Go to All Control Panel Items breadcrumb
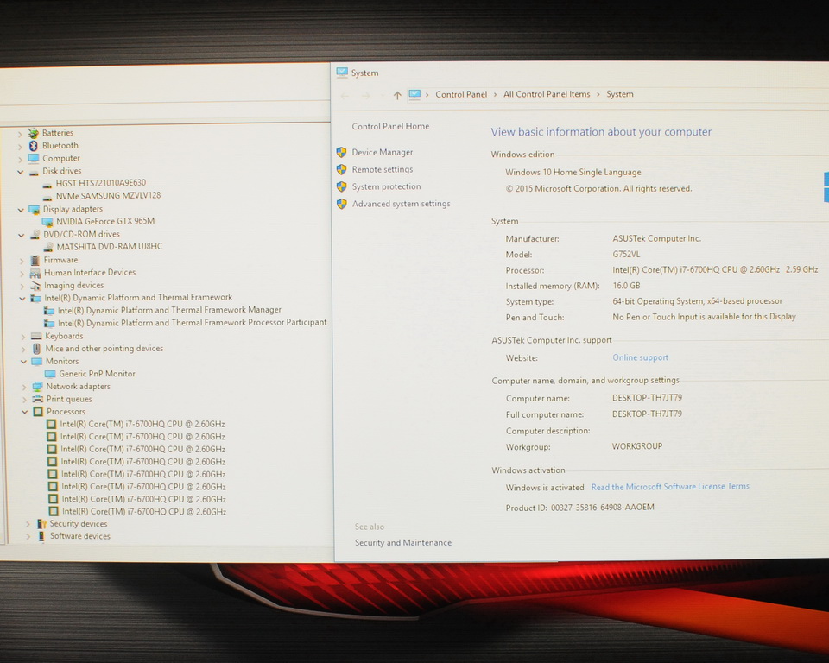This screenshot has width=829, height=663. (547, 94)
